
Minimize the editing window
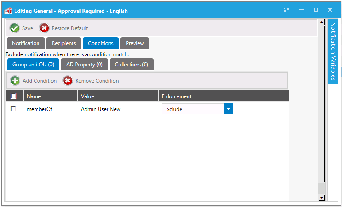pyautogui.click(x=301, y=10)
